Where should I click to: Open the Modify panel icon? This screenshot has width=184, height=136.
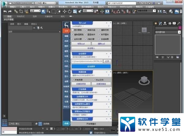pos(160,23)
